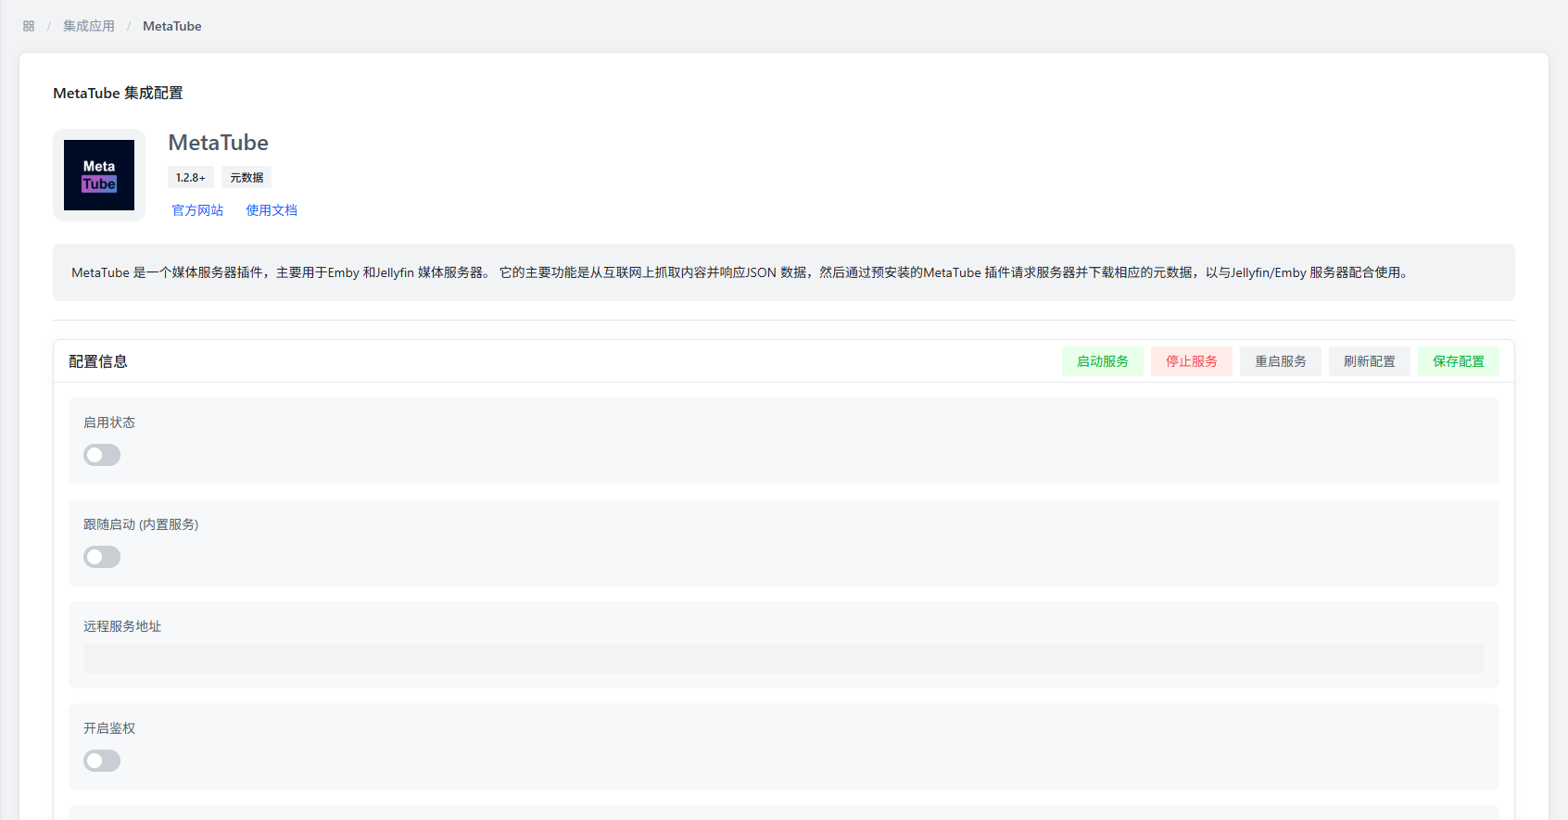Open the 官方网站 link
This screenshot has height=820, width=1568.
[197, 210]
